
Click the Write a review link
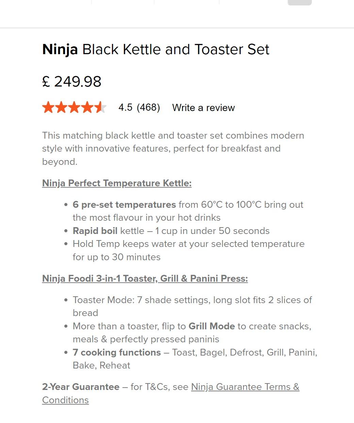coord(203,108)
